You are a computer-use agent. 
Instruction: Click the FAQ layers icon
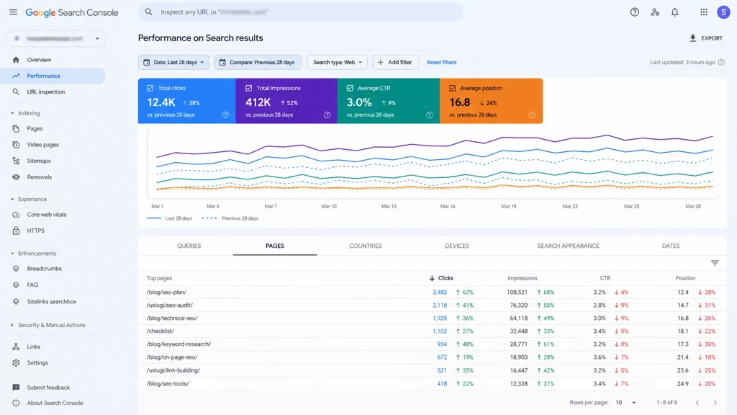(16, 285)
